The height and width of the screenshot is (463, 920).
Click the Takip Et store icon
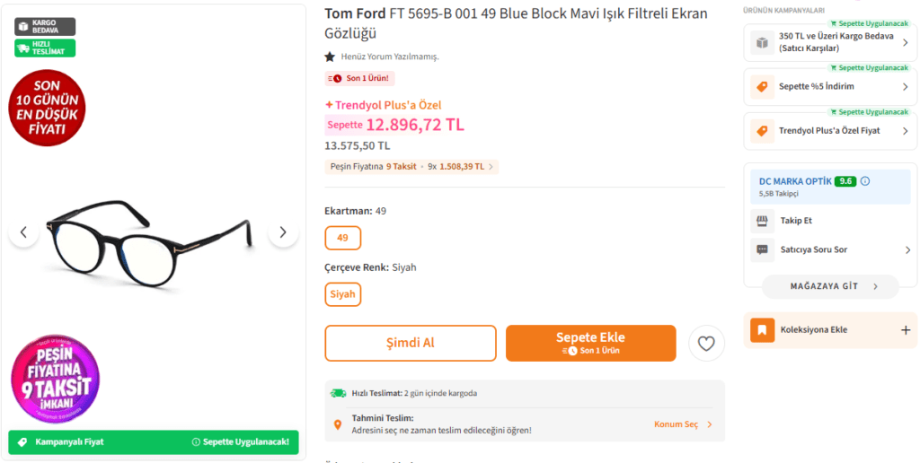pyautogui.click(x=762, y=220)
